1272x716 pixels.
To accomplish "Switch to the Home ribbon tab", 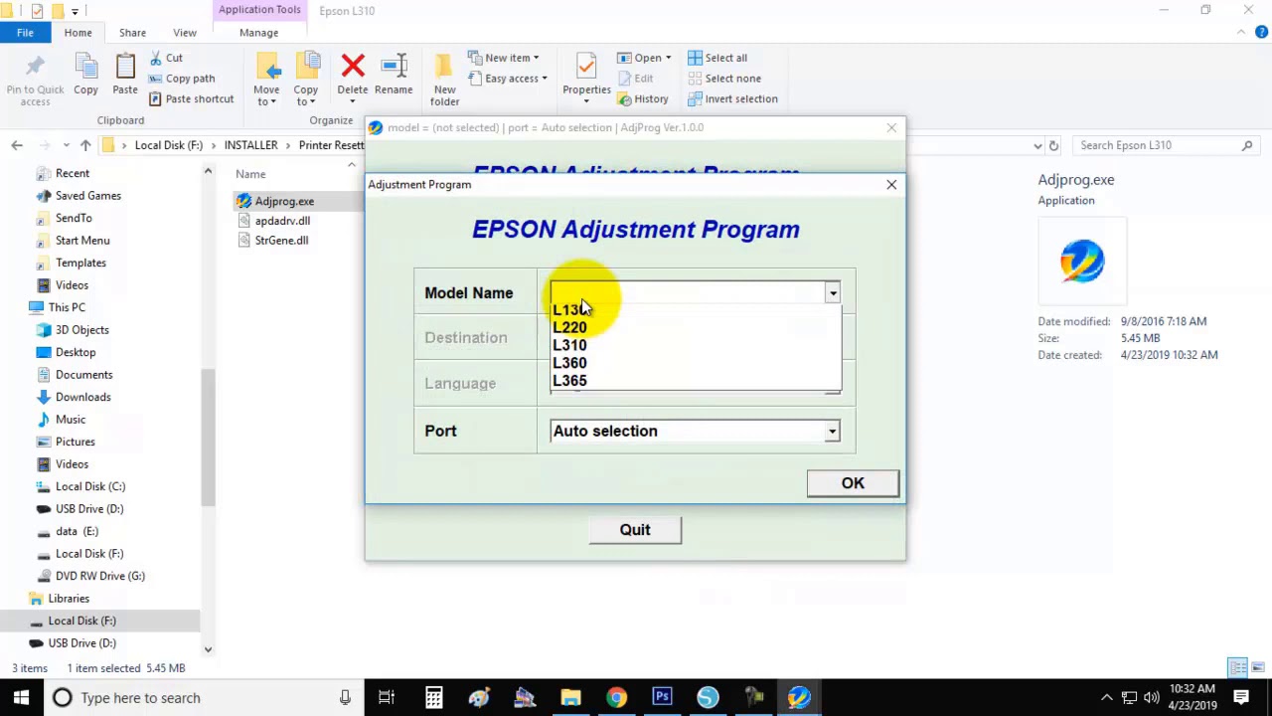I will (78, 33).
